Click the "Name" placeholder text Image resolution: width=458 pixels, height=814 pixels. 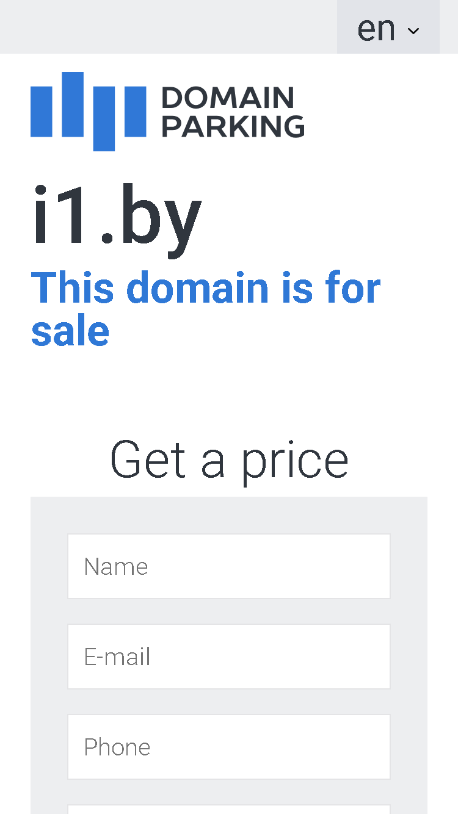(x=116, y=567)
